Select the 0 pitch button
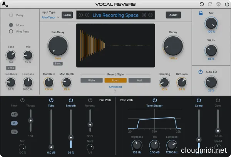This screenshot has width=231, height=157. click(14, 123)
